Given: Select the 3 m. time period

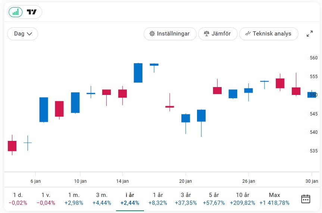Looking at the screenshot, I should [x=102, y=199].
